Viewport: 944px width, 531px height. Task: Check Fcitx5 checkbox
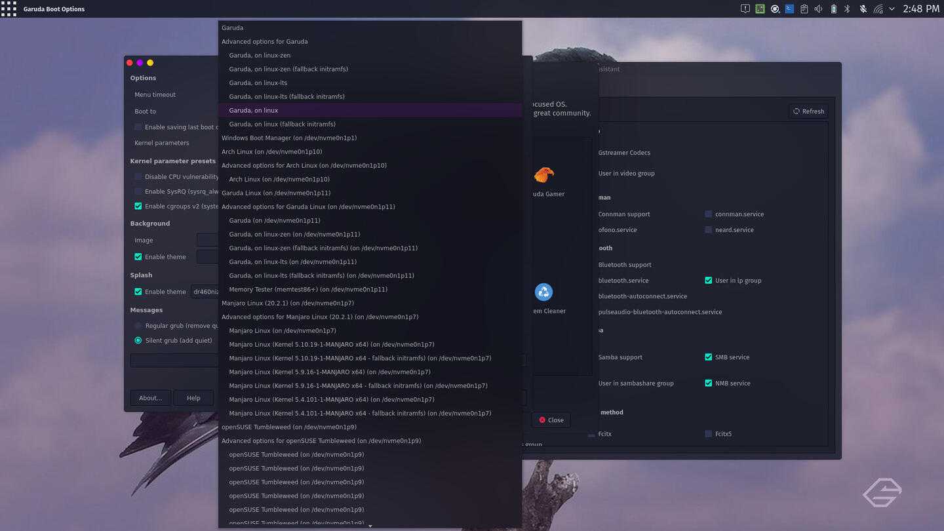point(708,434)
